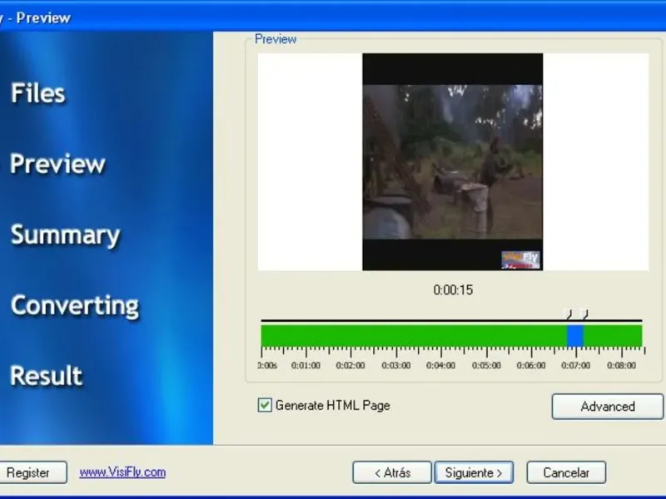The width and height of the screenshot is (666, 499).
Task: Click the video preview frame
Action: [452, 161]
